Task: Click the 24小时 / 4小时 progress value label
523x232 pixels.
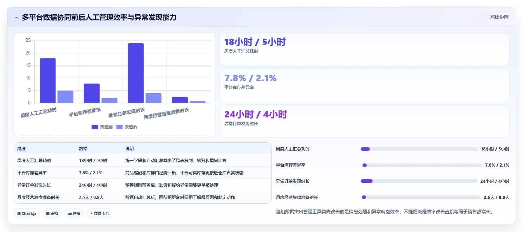Action: coord(495,181)
